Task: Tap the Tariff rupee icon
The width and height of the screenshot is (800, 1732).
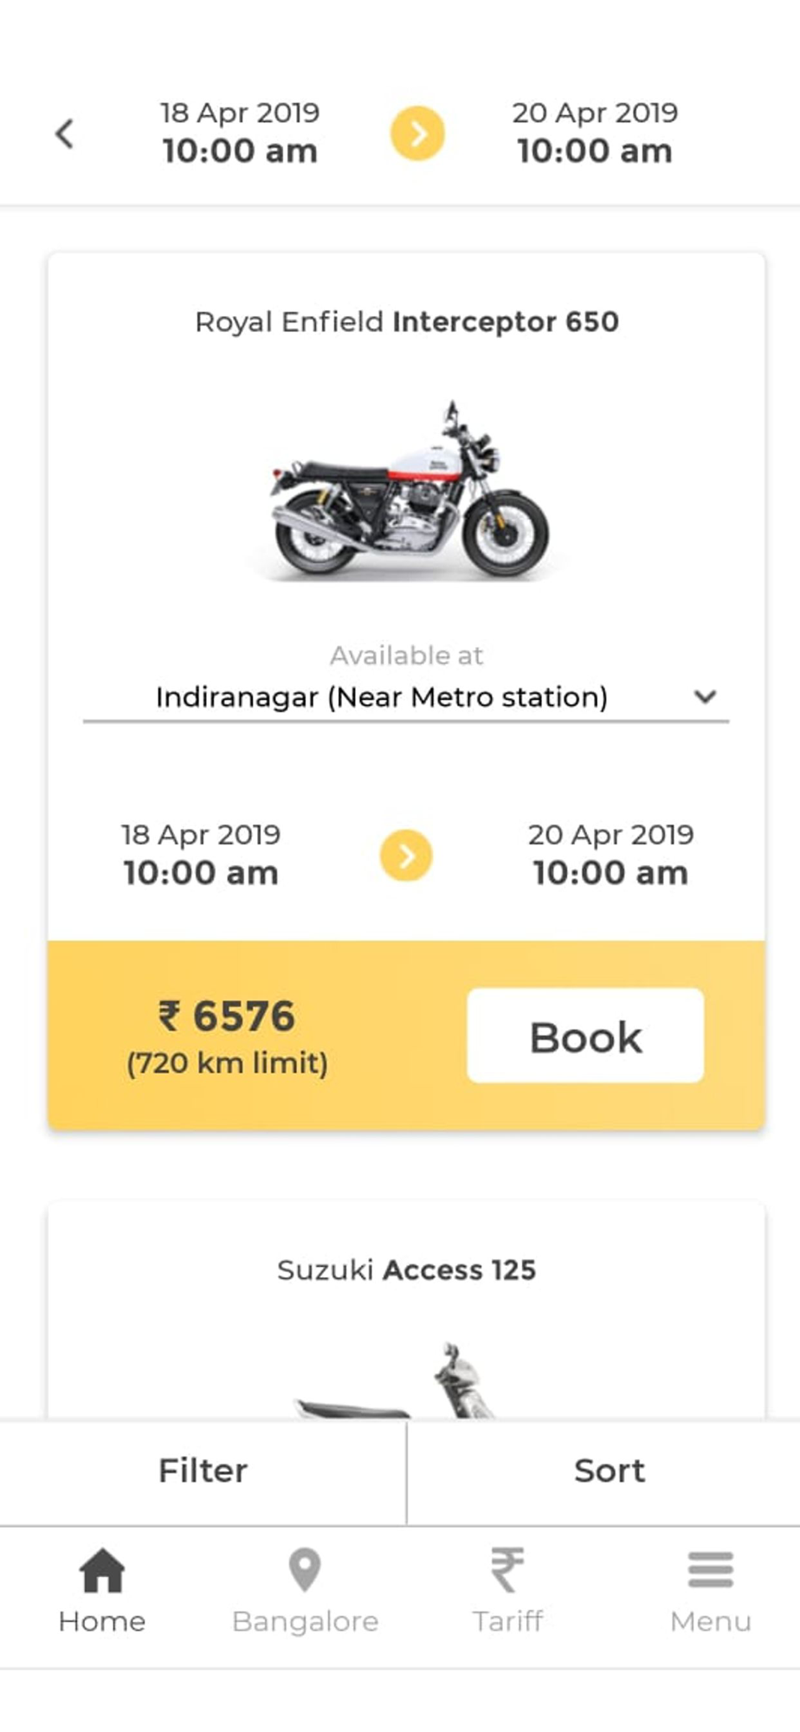Action: (x=507, y=1570)
